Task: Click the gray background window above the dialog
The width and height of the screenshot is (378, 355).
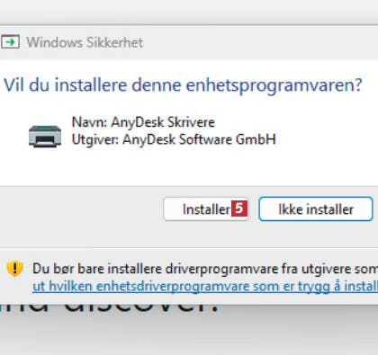Action: [x=189, y=12]
